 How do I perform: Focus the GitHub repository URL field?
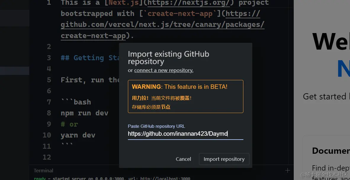[x=185, y=134]
